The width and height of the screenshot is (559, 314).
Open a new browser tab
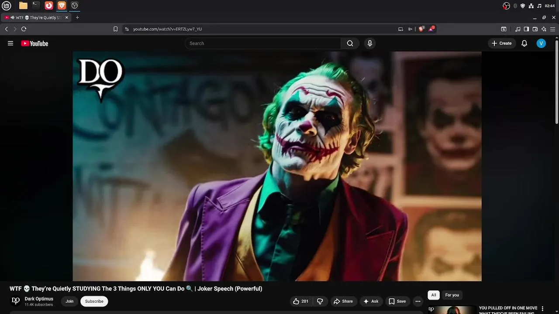(x=77, y=17)
